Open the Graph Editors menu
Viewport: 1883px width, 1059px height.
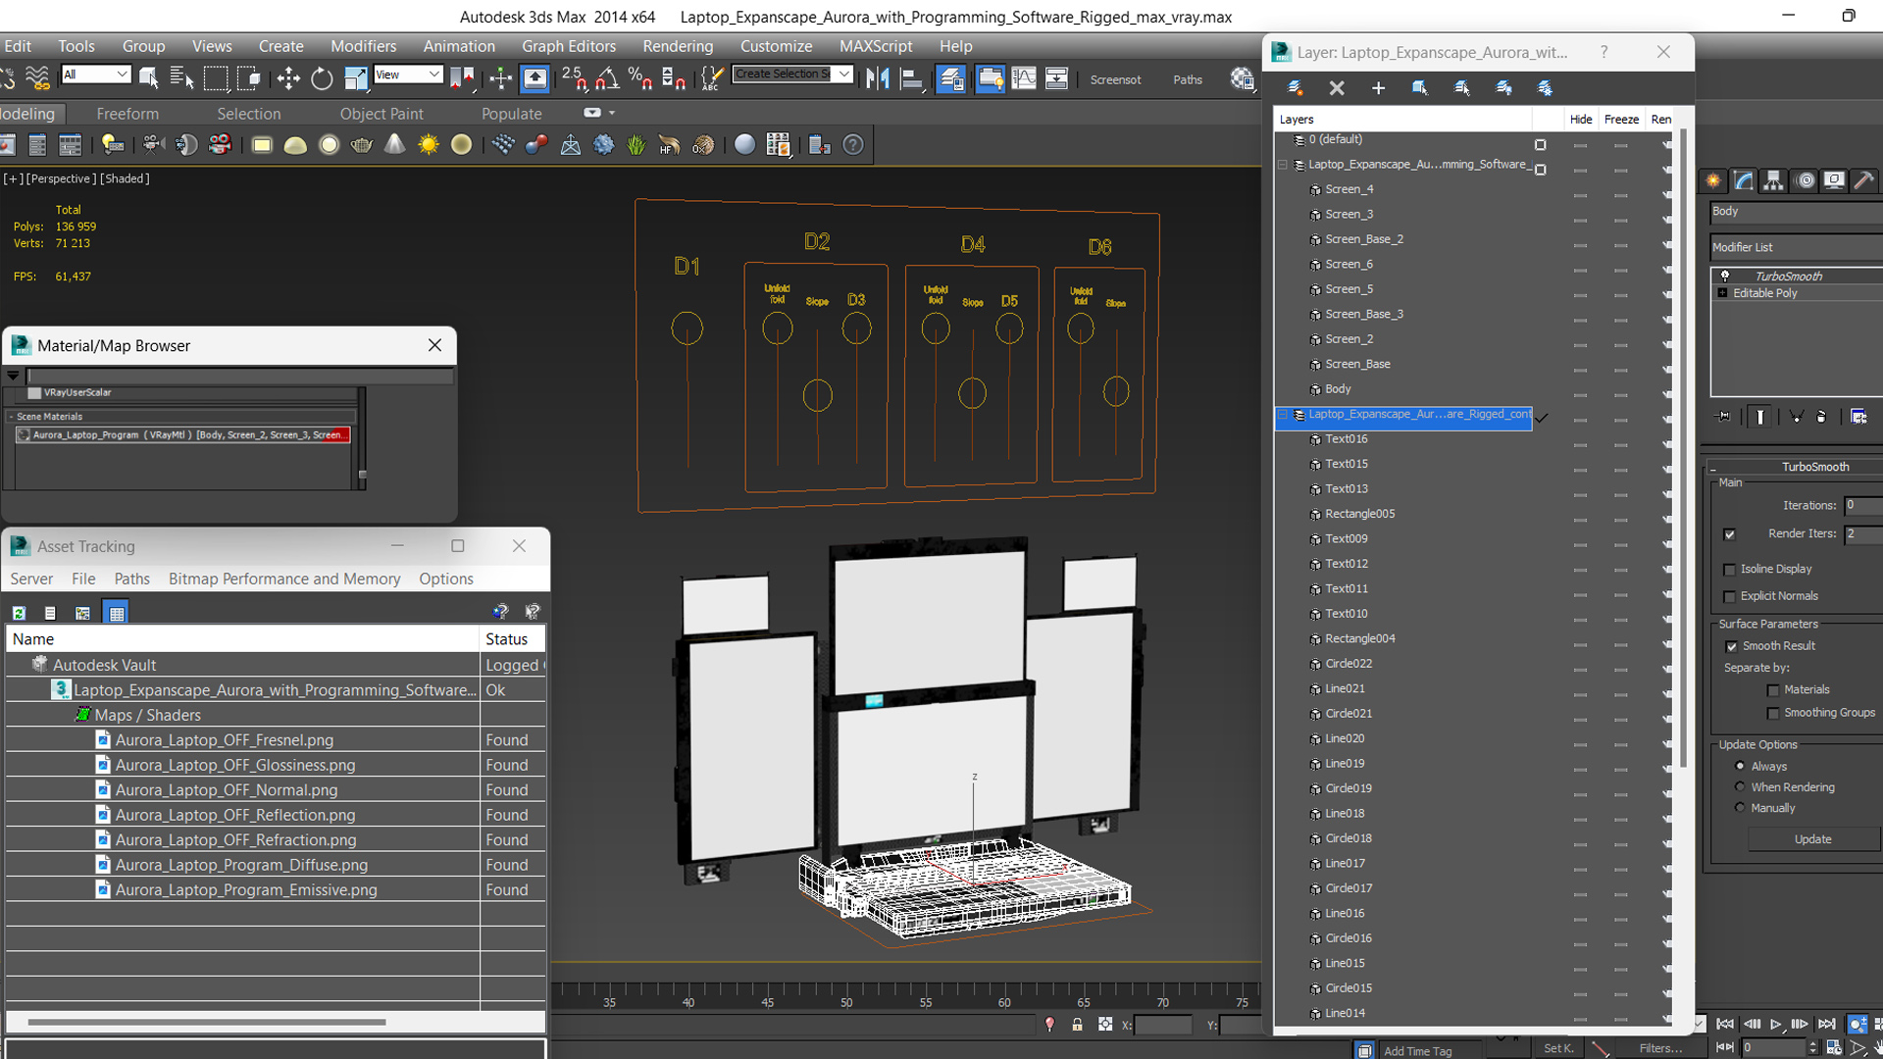click(568, 46)
